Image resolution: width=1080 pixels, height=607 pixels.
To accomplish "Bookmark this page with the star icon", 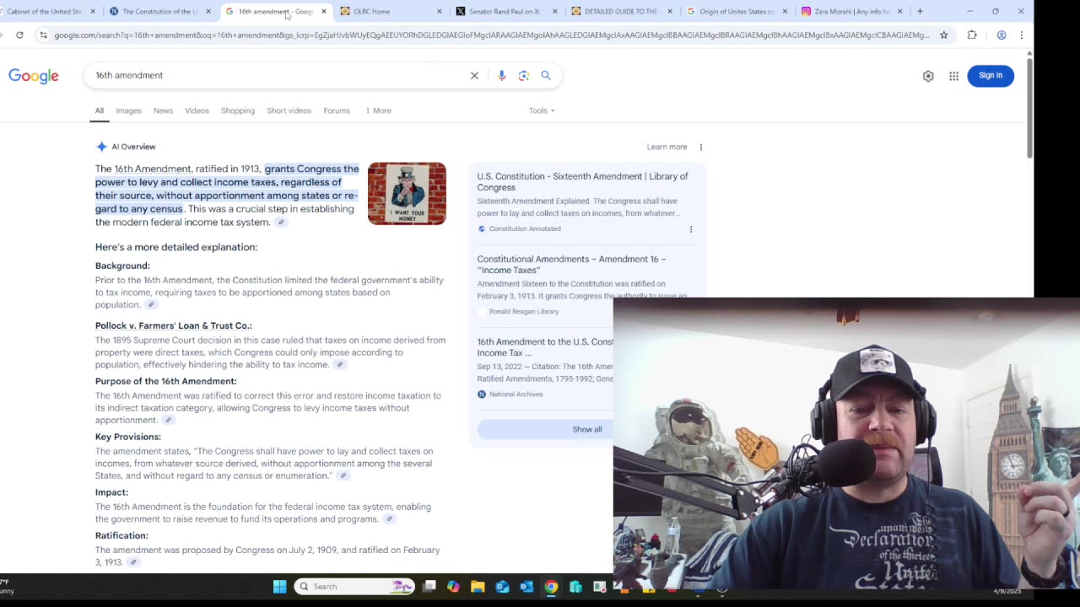I will 943,35.
